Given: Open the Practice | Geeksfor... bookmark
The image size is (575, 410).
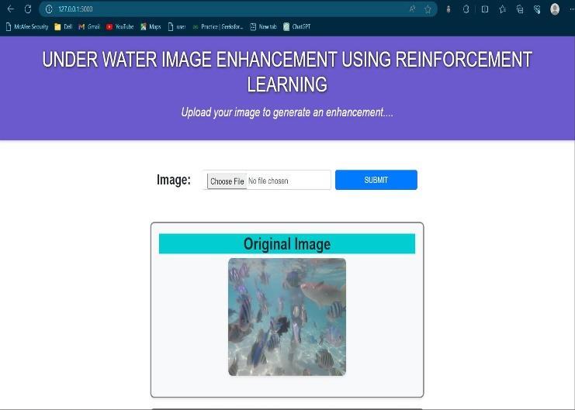Looking at the screenshot, I should (x=218, y=27).
